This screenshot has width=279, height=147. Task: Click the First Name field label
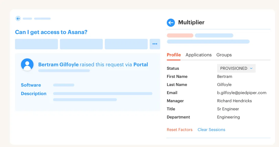coord(177,76)
